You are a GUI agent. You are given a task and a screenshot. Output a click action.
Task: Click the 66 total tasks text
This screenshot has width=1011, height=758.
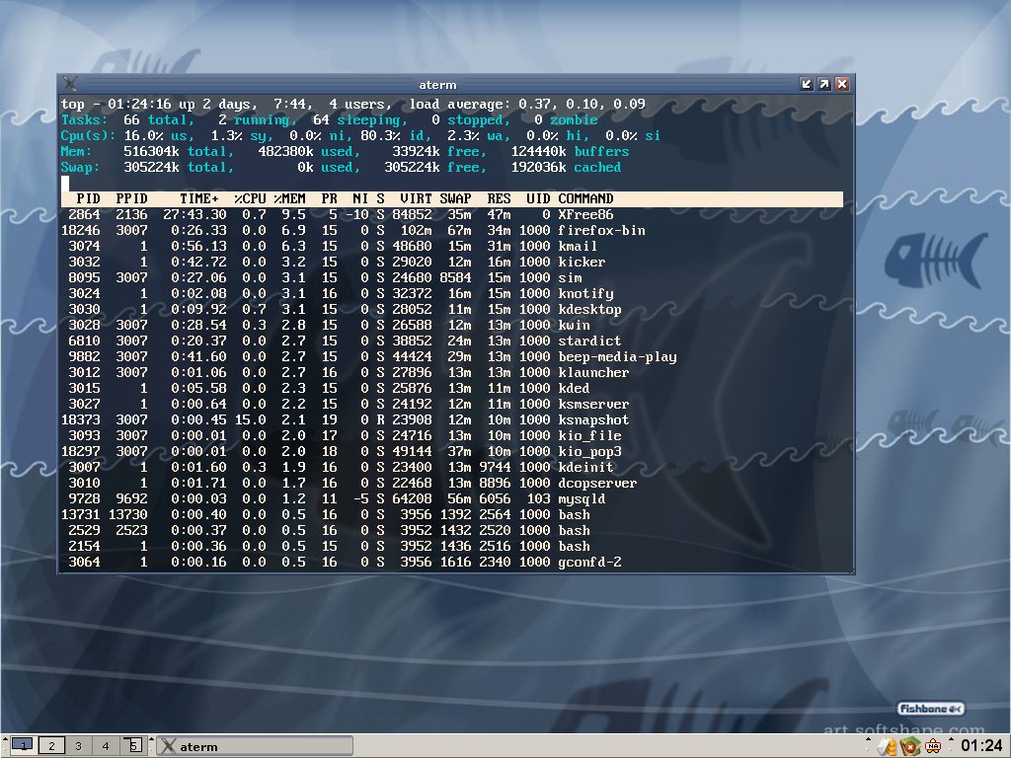[159, 119]
